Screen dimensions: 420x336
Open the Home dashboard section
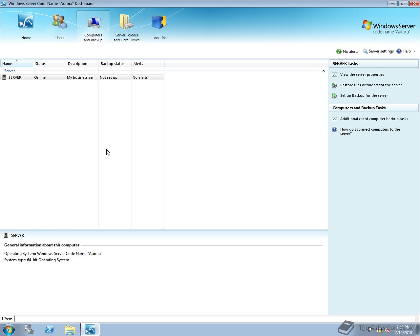[26, 27]
